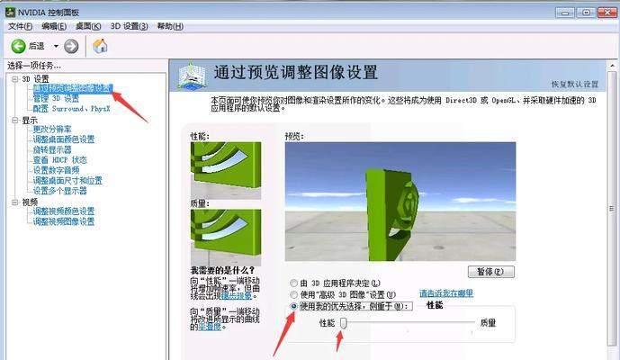Open back history dropdown arrow
620x360 pixels.
[x=56, y=46]
